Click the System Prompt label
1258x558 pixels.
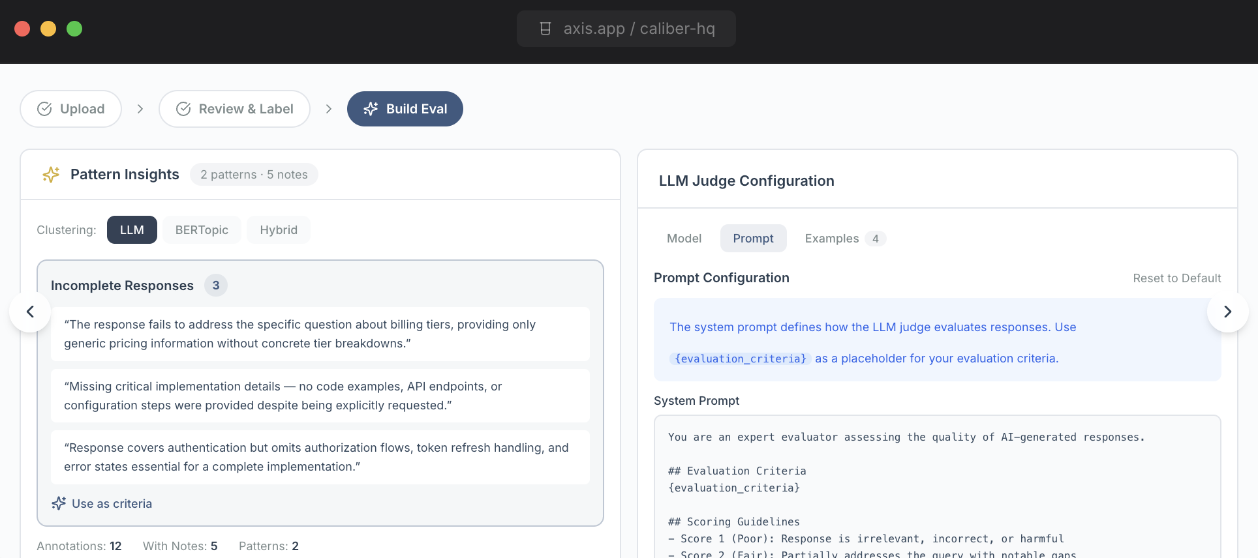pos(696,401)
